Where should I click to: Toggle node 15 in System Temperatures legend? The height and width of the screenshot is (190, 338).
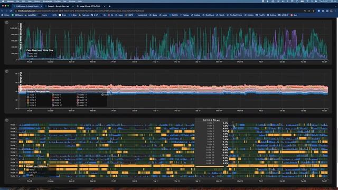pyautogui.click(x=78, y=106)
